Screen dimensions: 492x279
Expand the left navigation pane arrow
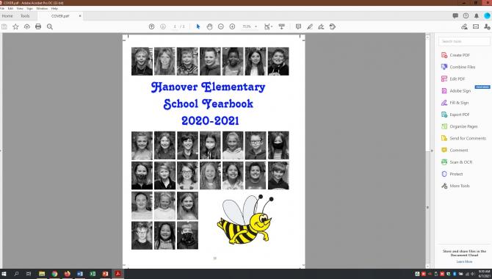(1, 151)
